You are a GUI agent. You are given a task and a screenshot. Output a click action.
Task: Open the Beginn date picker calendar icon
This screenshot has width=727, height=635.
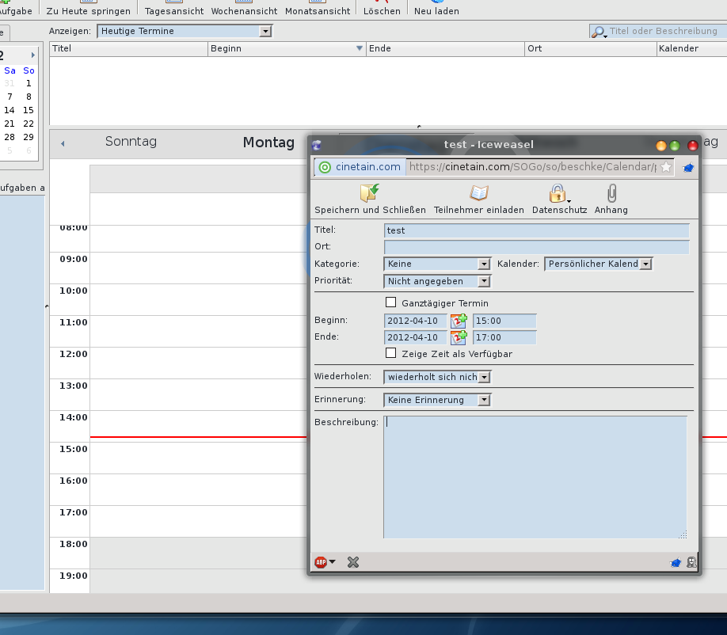point(459,321)
